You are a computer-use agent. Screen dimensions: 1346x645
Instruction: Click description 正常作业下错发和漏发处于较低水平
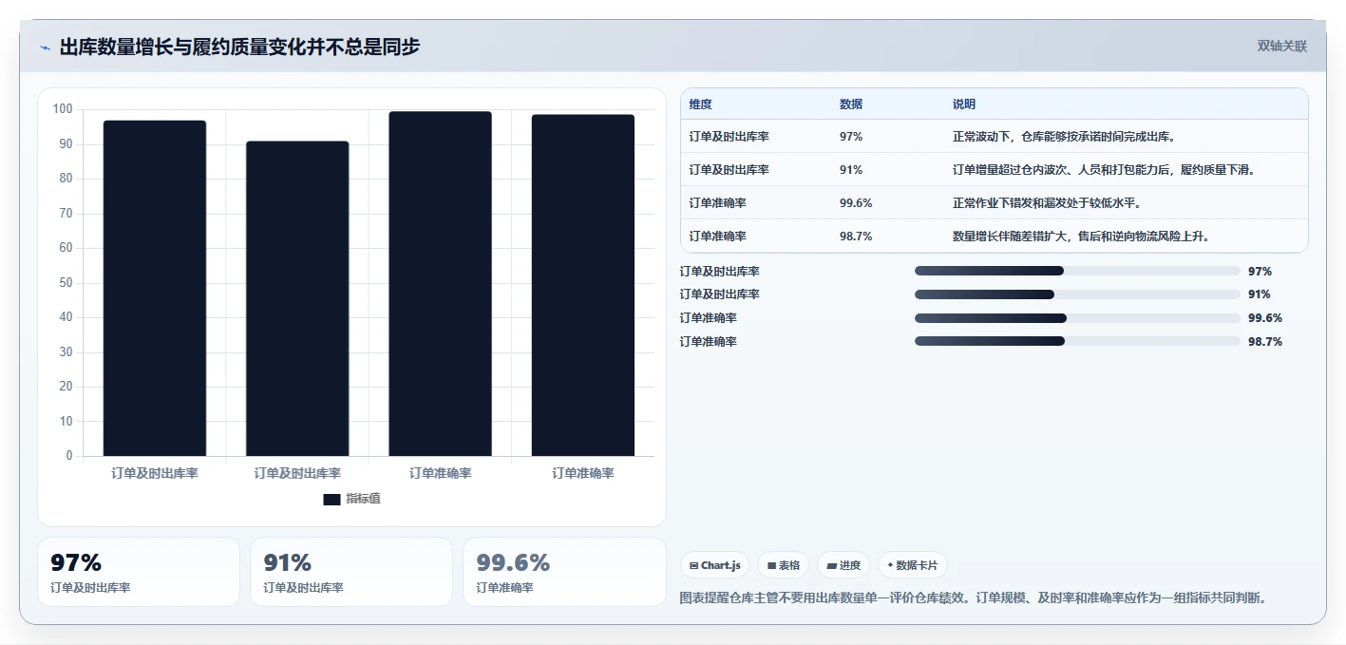1047,203
